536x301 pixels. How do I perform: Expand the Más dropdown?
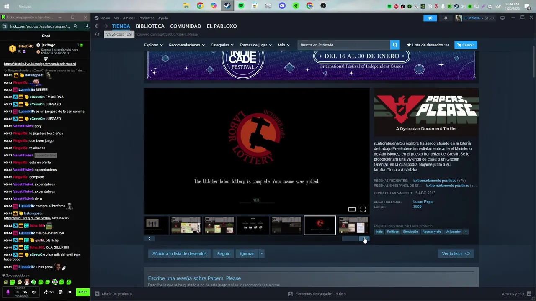tap(283, 45)
